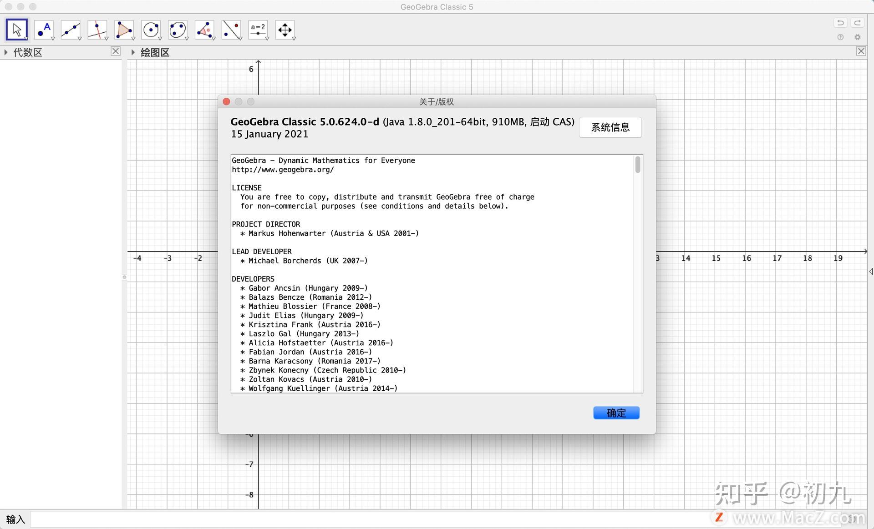Select the Reflect about line tool

pyautogui.click(x=232, y=30)
